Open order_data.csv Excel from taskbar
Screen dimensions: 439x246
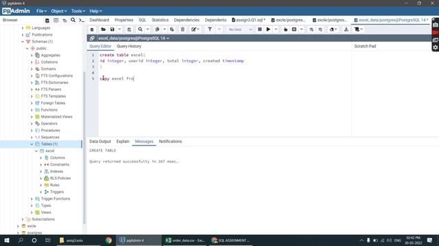tap(185, 240)
